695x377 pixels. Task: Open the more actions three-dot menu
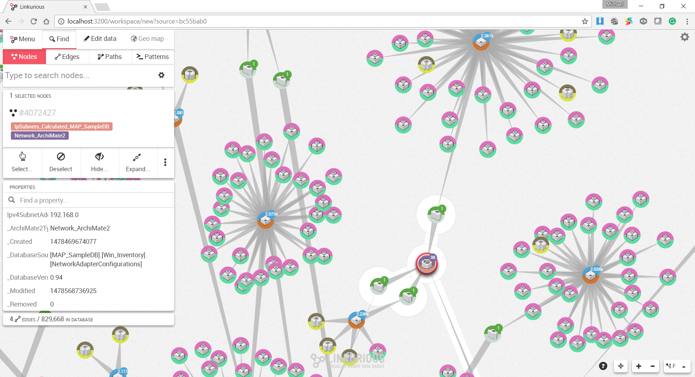point(165,162)
